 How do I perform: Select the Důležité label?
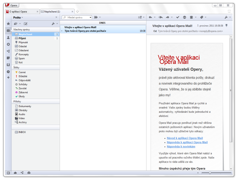tap(36, 76)
